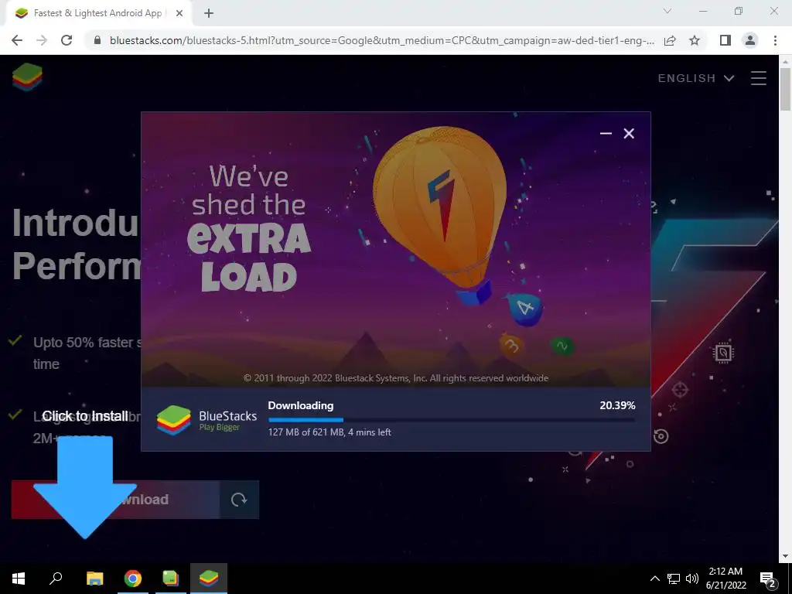
Task: Go forward in the Chrome browser
Action: point(42,40)
